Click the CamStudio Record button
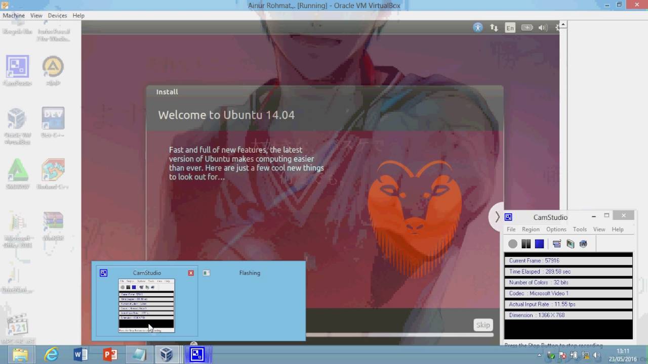648x364 pixels. point(513,244)
